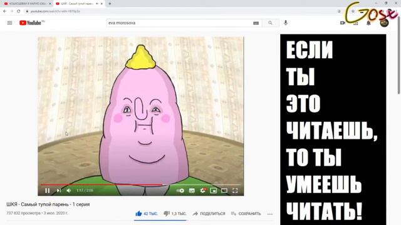Viewport: 401px width, 225px height.
Task: Go back in the browser
Action: (4, 11)
